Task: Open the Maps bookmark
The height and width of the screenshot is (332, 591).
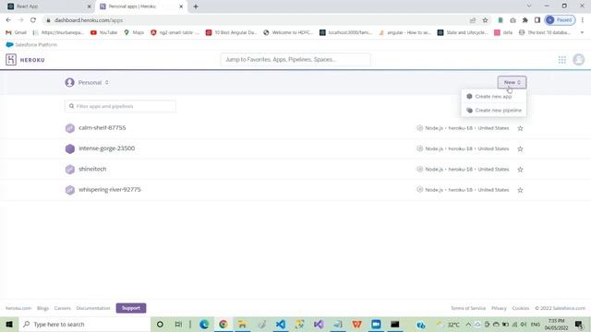Action: point(134,32)
